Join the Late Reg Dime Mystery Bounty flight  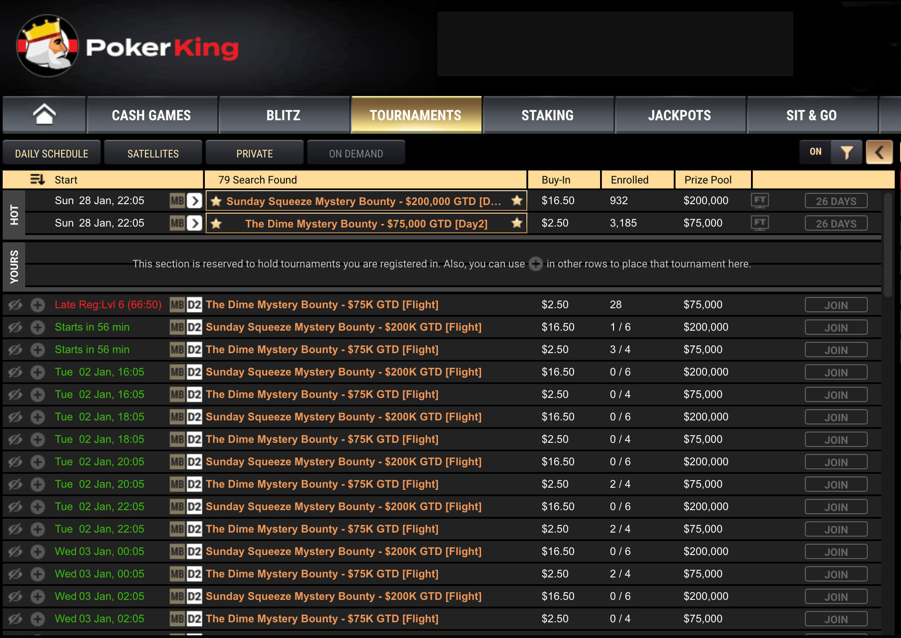835,305
